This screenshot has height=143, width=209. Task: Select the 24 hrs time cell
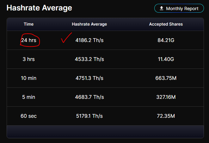pos(29,40)
